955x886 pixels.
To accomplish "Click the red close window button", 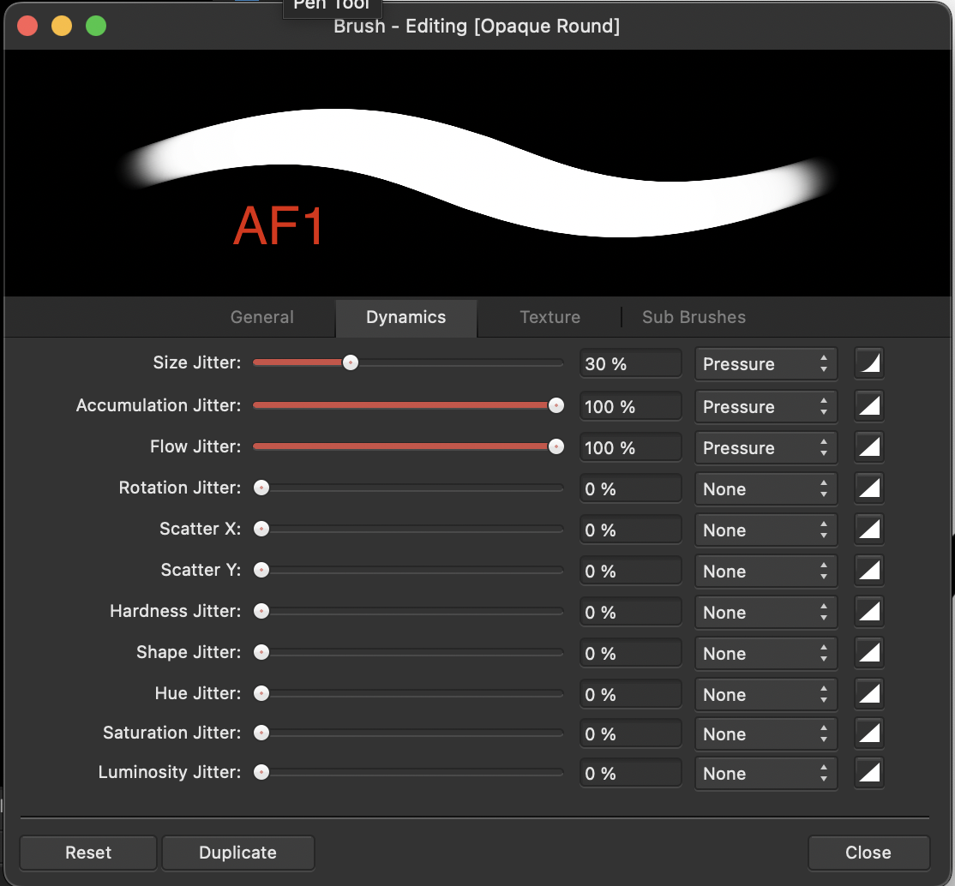I will 27,27.
